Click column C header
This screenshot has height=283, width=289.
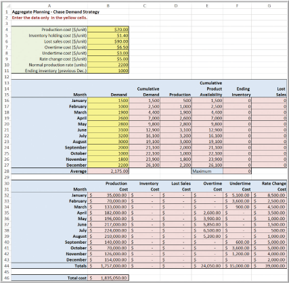144,5
